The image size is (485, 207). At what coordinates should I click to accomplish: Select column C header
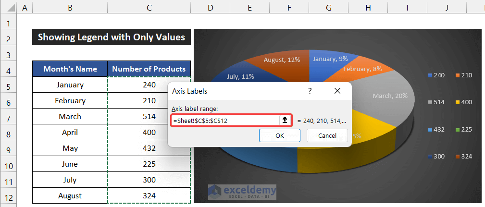pos(149,7)
